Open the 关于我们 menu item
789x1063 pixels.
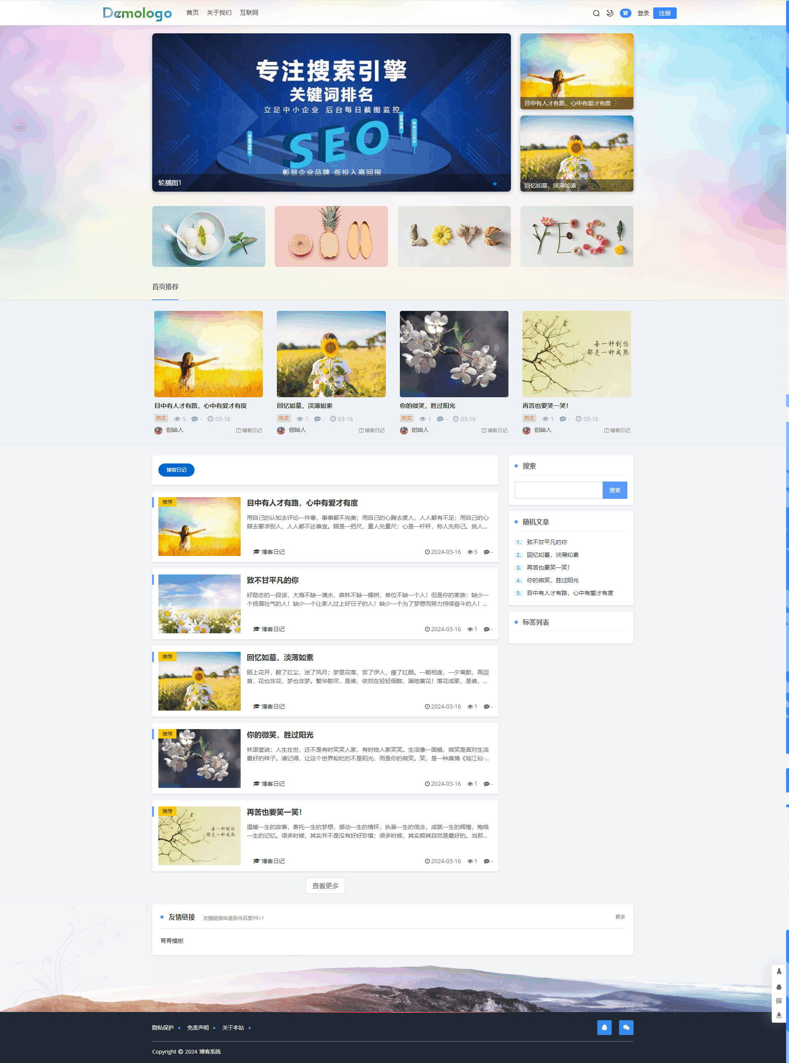(x=219, y=12)
